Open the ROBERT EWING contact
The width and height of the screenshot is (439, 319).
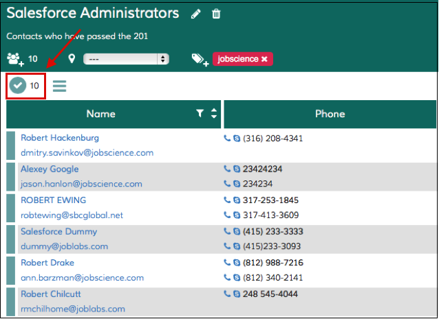point(54,200)
